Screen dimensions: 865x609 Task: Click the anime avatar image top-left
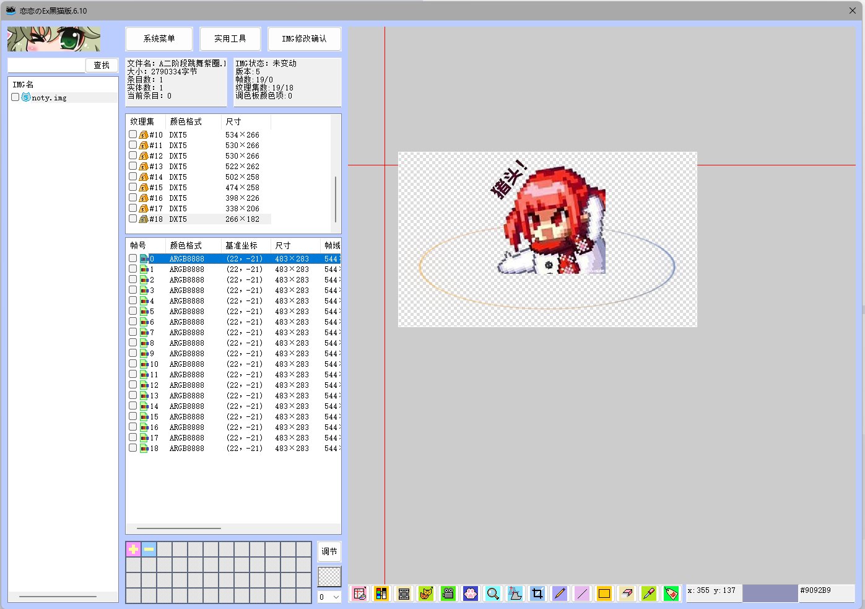[54, 39]
